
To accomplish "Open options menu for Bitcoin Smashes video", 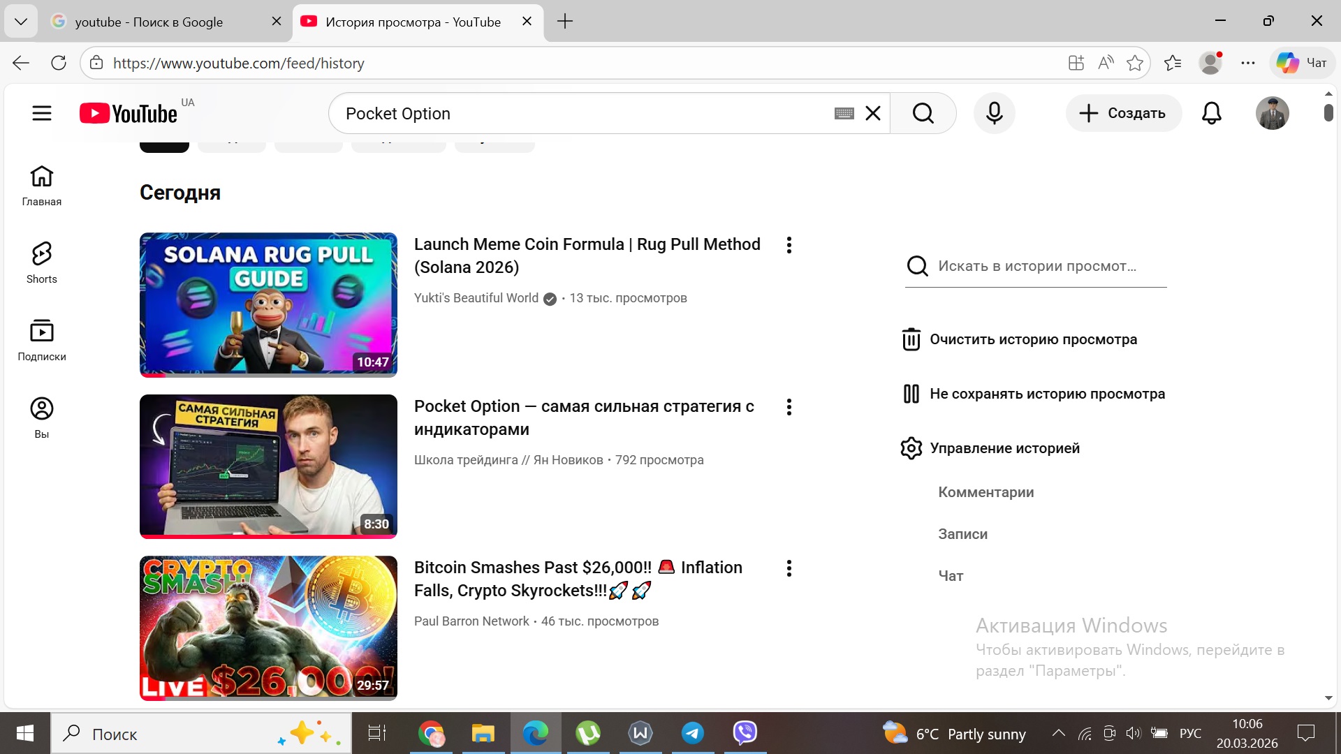I will point(789,568).
